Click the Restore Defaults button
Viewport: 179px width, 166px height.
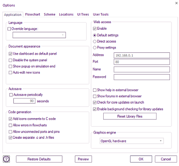(39, 159)
